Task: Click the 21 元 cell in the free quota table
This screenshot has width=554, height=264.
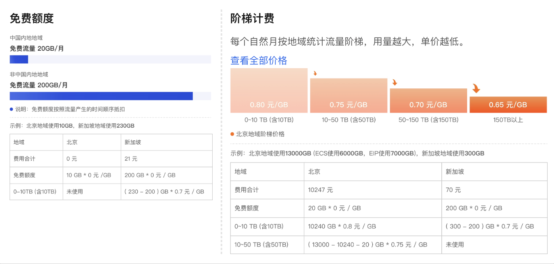Action: pyautogui.click(x=131, y=159)
